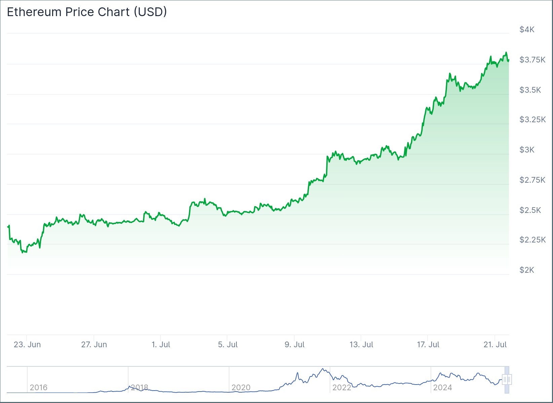This screenshot has height=403, width=553.
Task: Click the latest price point on green line
Action: 509,60
